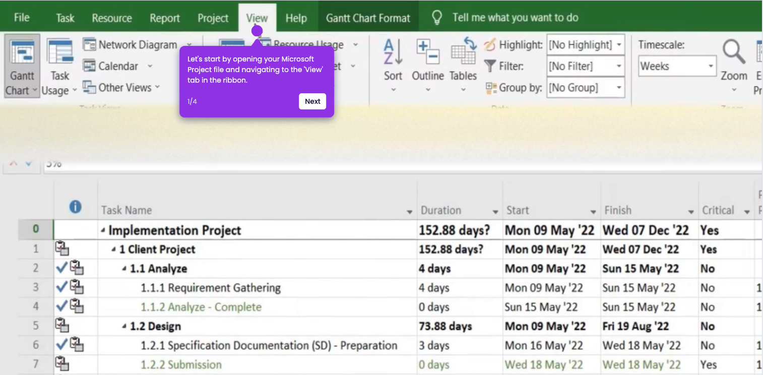Expand the Calendar view dropdown arrow
The image size is (763, 375).
[x=150, y=66]
